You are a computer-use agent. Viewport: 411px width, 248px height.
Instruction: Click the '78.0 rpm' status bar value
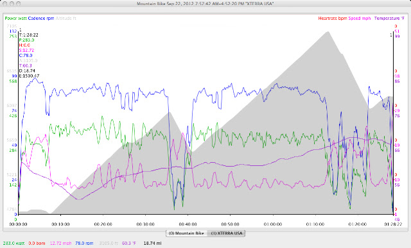click(x=84, y=244)
